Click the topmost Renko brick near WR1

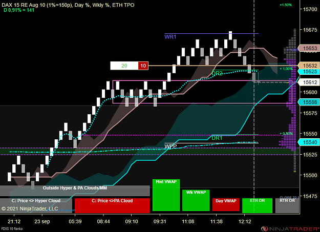(x=230, y=35)
